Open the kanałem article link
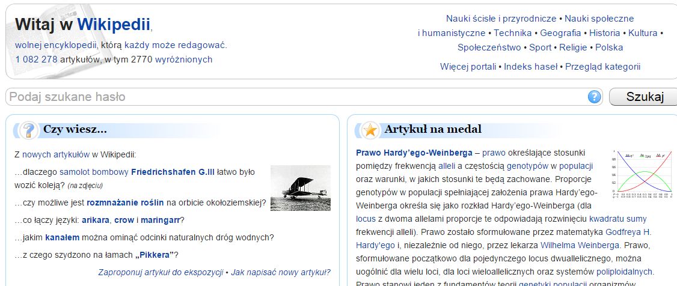This screenshot has height=286, width=677. [x=63, y=237]
